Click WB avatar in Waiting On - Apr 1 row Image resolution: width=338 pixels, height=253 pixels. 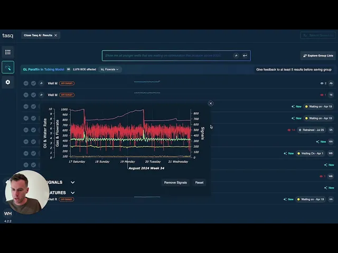331,153
